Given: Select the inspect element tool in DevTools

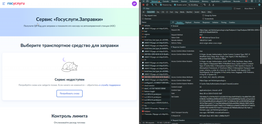Looking at the screenshot, I should coord(143,1).
